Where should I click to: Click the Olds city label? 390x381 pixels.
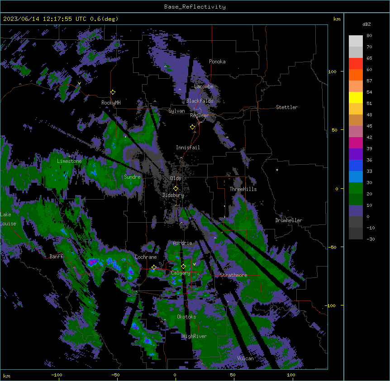176,178
